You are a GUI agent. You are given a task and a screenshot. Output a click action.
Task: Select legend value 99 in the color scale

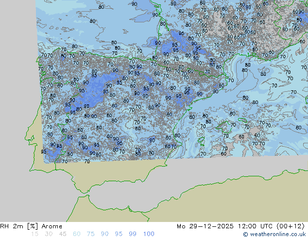[133, 234]
